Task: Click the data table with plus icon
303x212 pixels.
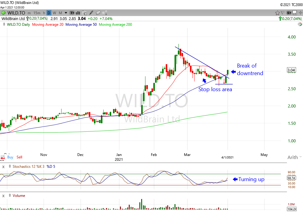Action: [85, 13]
